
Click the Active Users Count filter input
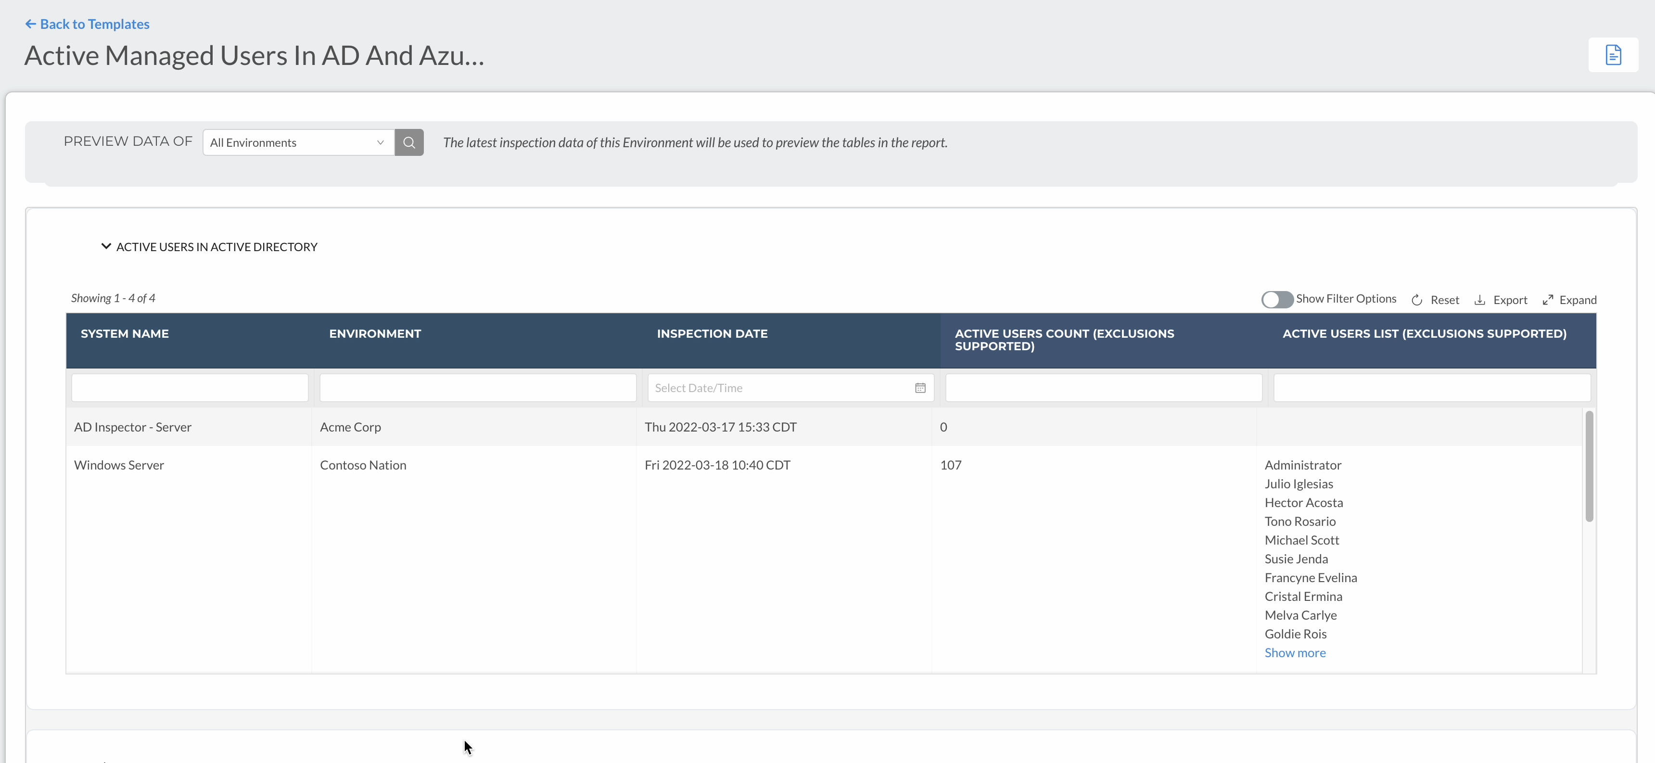coord(1103,388)
